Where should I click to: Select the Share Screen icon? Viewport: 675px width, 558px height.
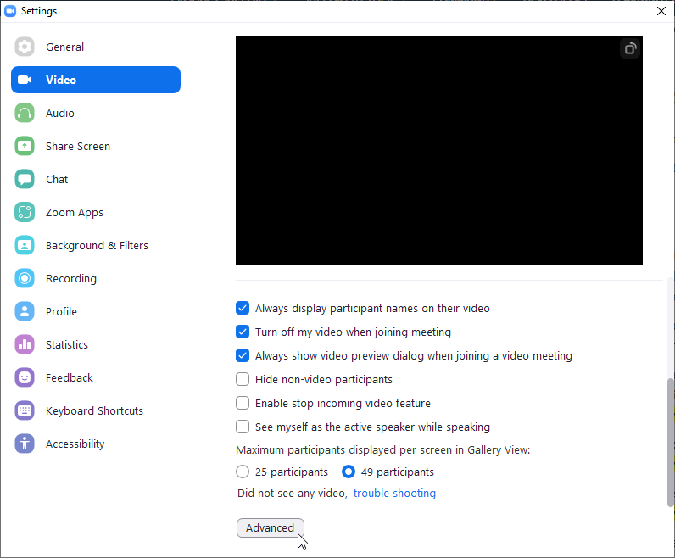[25, 146]
